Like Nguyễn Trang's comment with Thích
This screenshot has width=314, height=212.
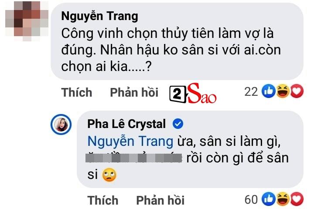coord(77,93)
